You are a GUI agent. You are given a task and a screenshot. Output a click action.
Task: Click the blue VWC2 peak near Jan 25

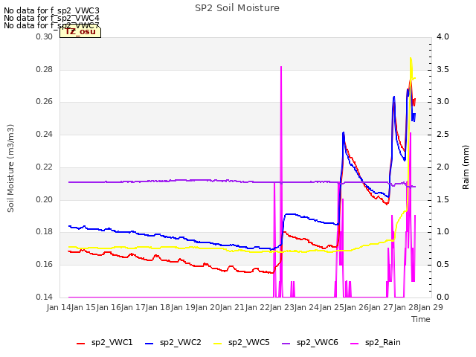point(344,133)
